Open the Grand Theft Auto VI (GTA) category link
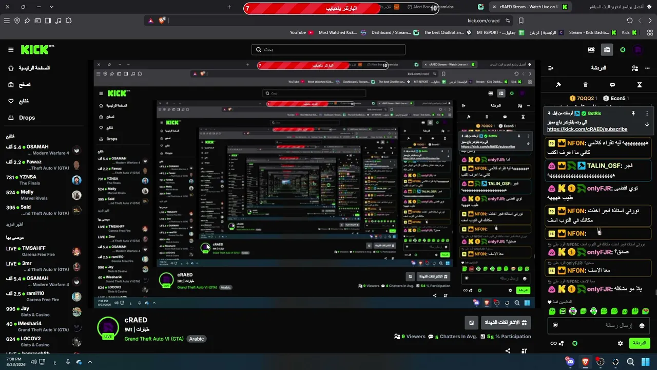The height and width of the screenshot is (370, 657). click(x=154, y=339)
